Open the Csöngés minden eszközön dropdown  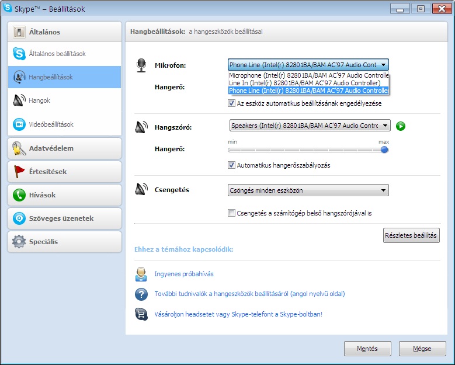[308, 190]
